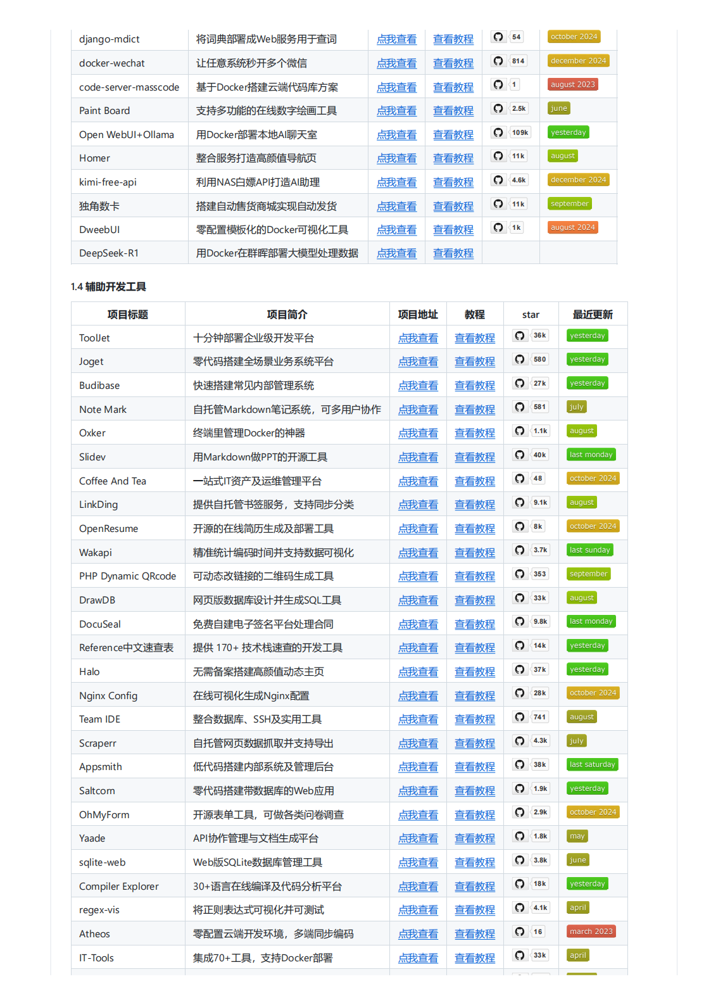Open 点我查看 link for ToolJet
Viewport: 711px width, 1005px height.
(x=418, y=338)
